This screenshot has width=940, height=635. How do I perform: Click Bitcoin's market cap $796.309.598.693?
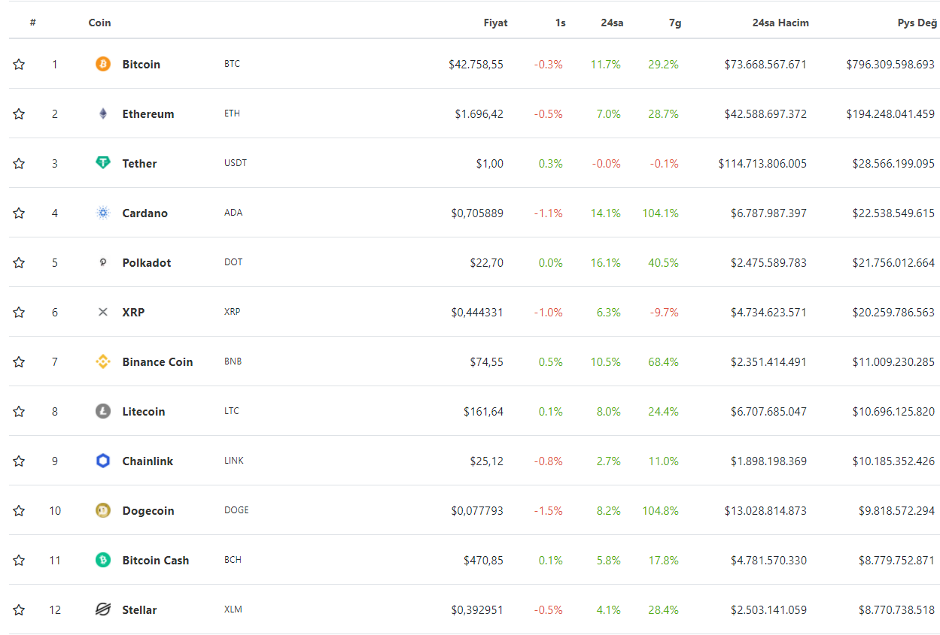890,65
